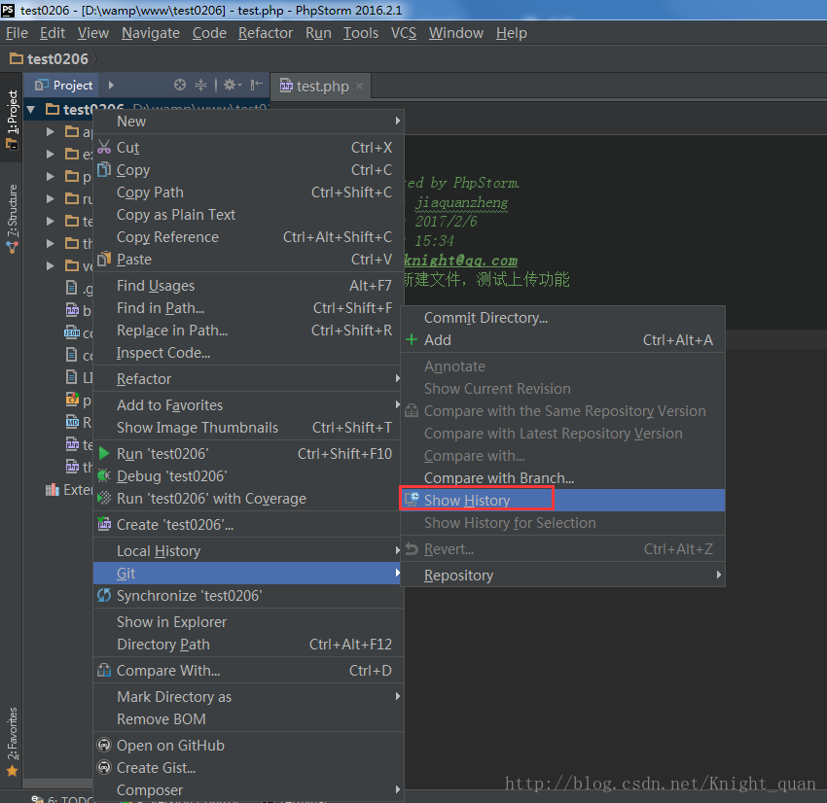Image resolution: width=827 pixels, height=803 pixels.
Task: Choose Show in Explorer entry
Action: coord(248,622)
